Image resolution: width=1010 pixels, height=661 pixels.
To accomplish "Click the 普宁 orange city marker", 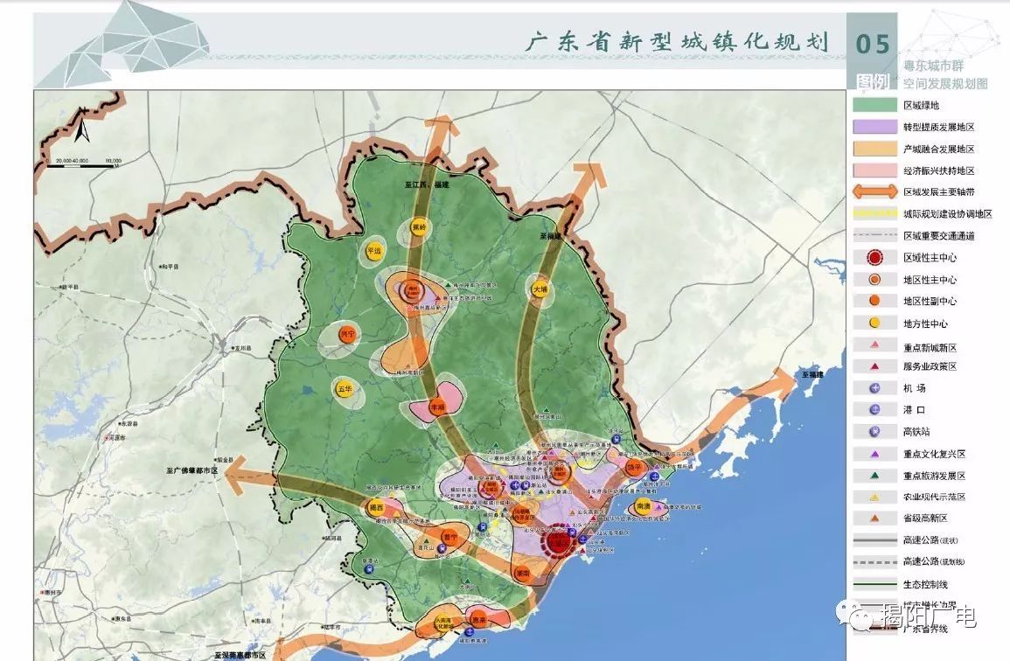I will pyautogui.click(x=449, y=537).
